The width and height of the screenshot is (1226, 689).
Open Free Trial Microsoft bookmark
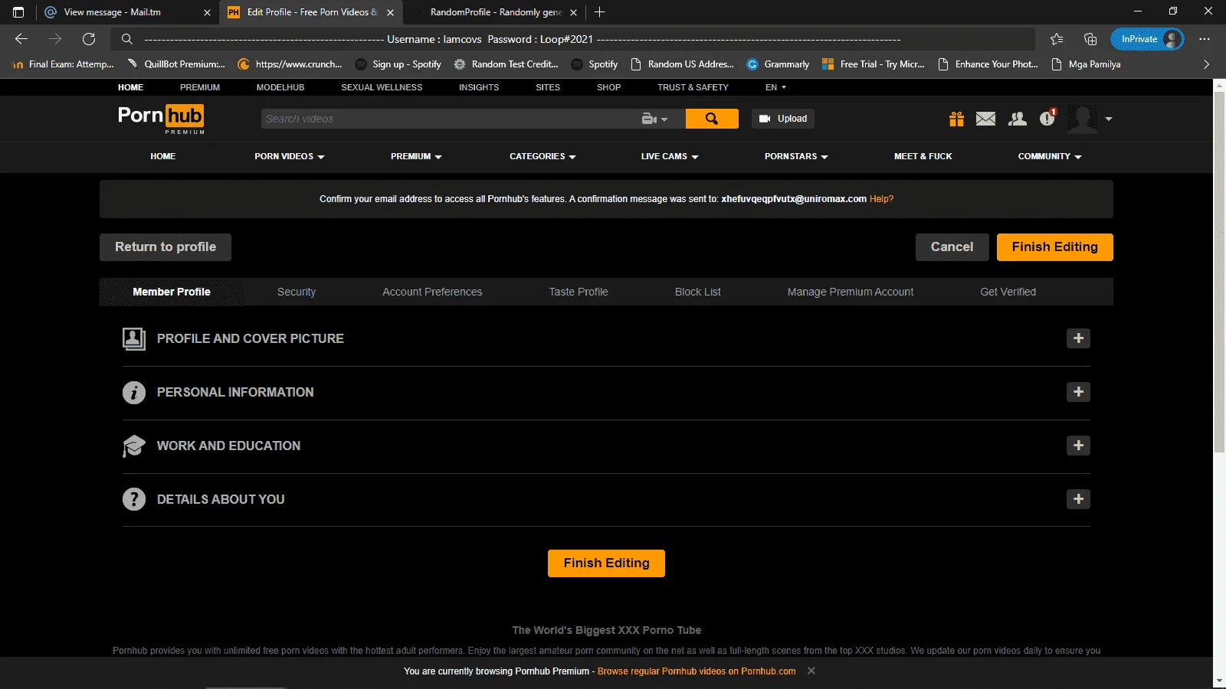tap(873, 64)
